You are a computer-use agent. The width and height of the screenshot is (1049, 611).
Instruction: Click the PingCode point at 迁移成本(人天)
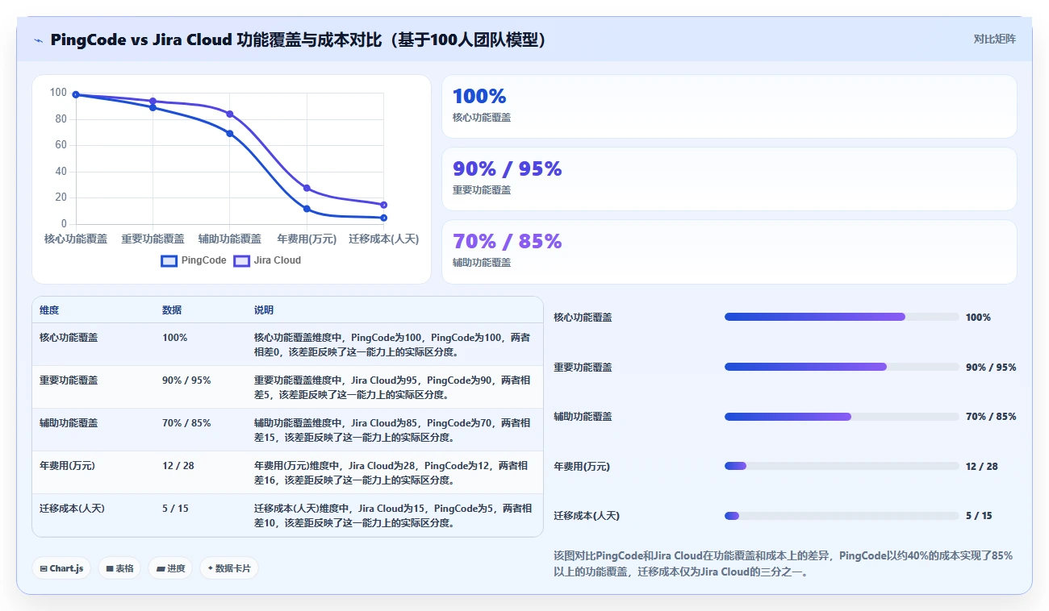click(383, 218)
